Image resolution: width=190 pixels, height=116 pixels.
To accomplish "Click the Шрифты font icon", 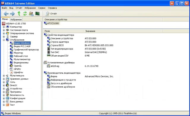I will pyautogui.click(x=11, y=72).
